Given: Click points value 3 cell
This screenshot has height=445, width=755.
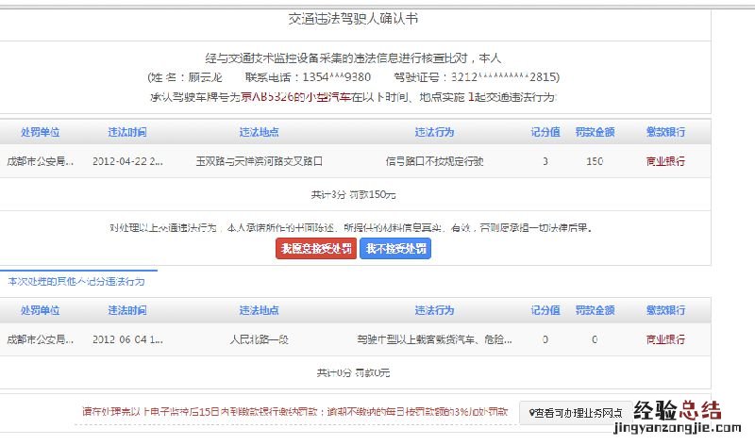Looking at the screenshot, I should (545, 161).
